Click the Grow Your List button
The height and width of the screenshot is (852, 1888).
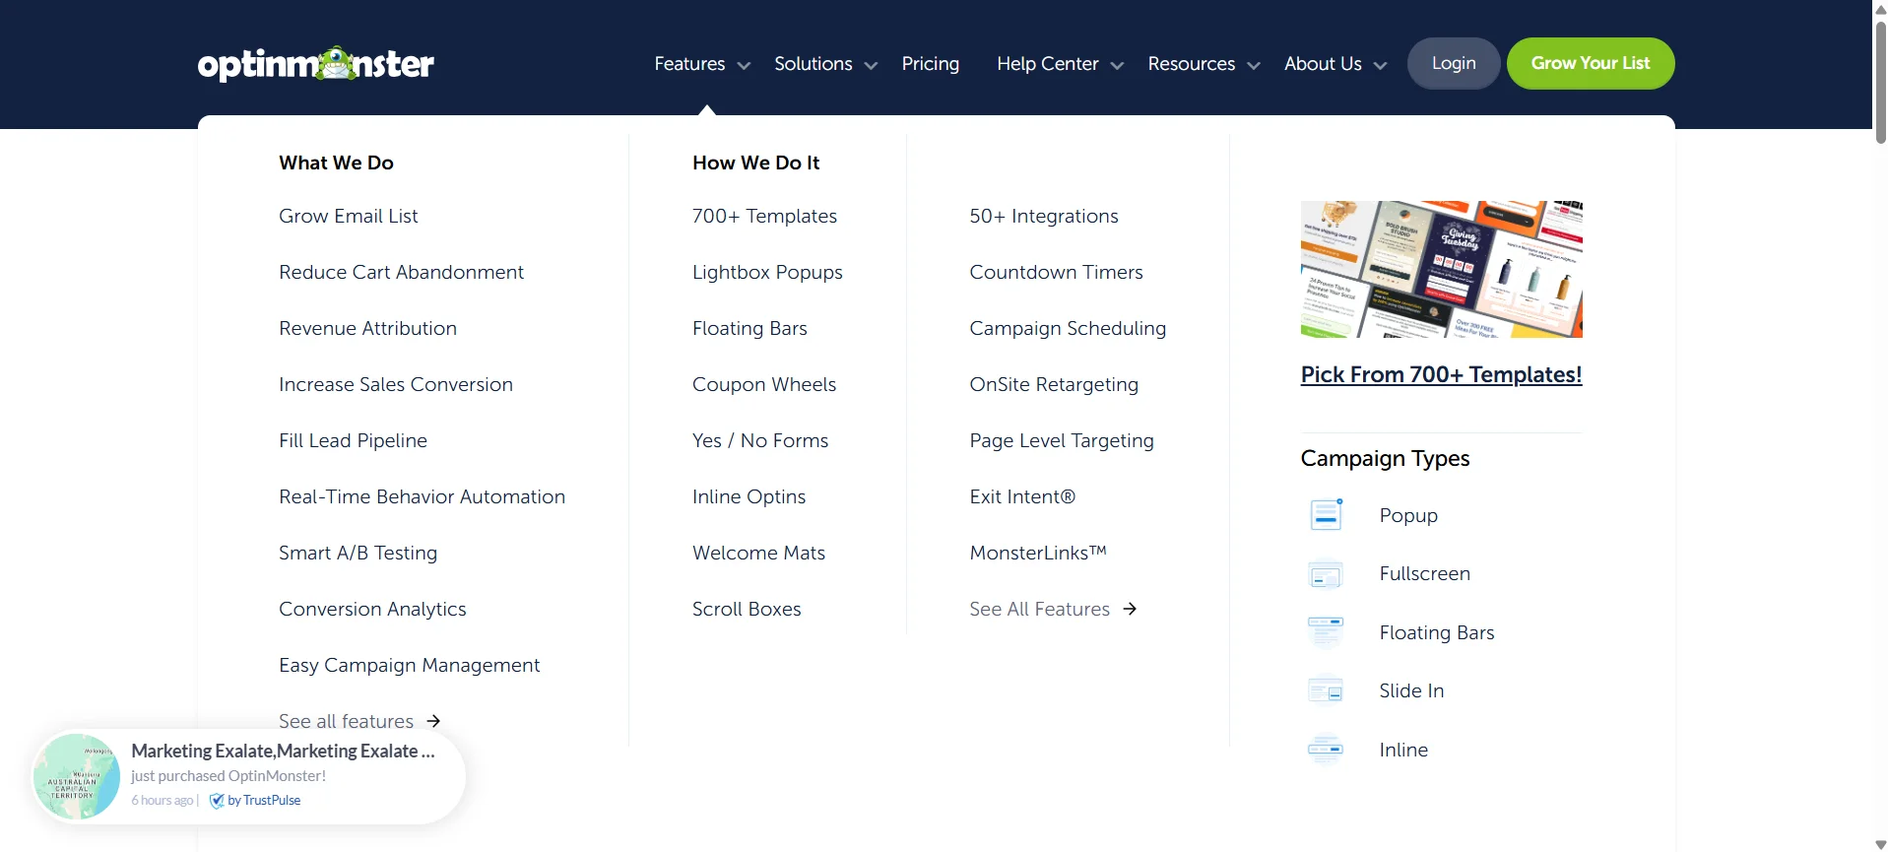[1590, 64]
